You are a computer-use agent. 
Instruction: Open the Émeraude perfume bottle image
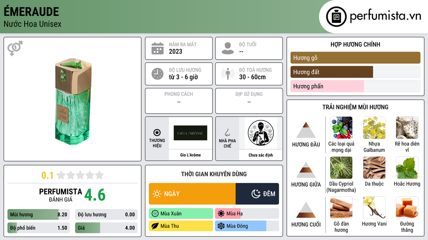click(73, 101)
